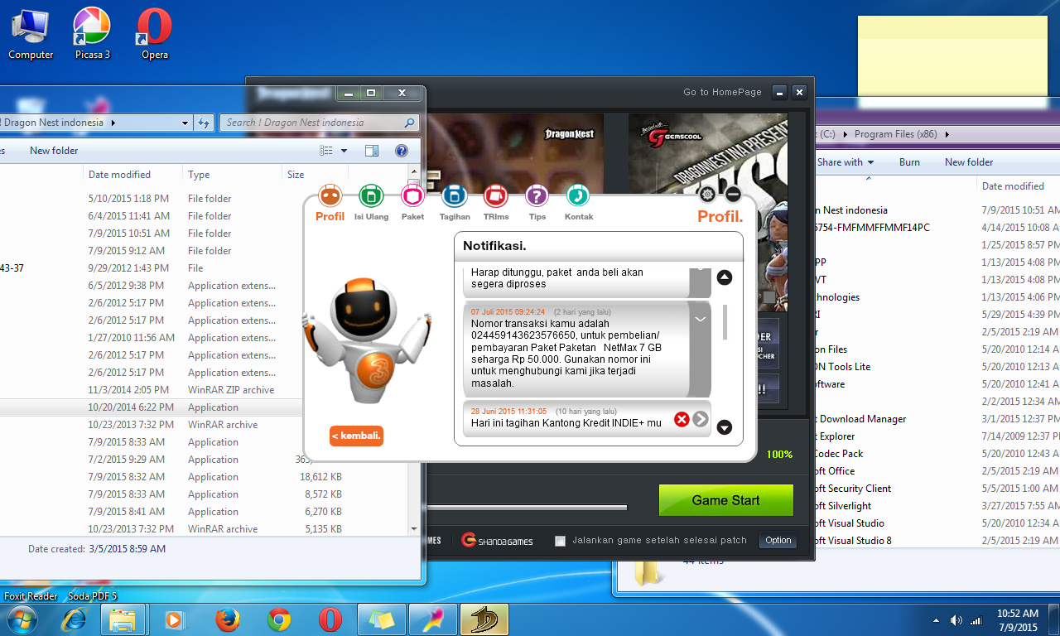
Task: Open the address history dropdown in the Dragon Nest explorer
Action: tap(185, 123)
